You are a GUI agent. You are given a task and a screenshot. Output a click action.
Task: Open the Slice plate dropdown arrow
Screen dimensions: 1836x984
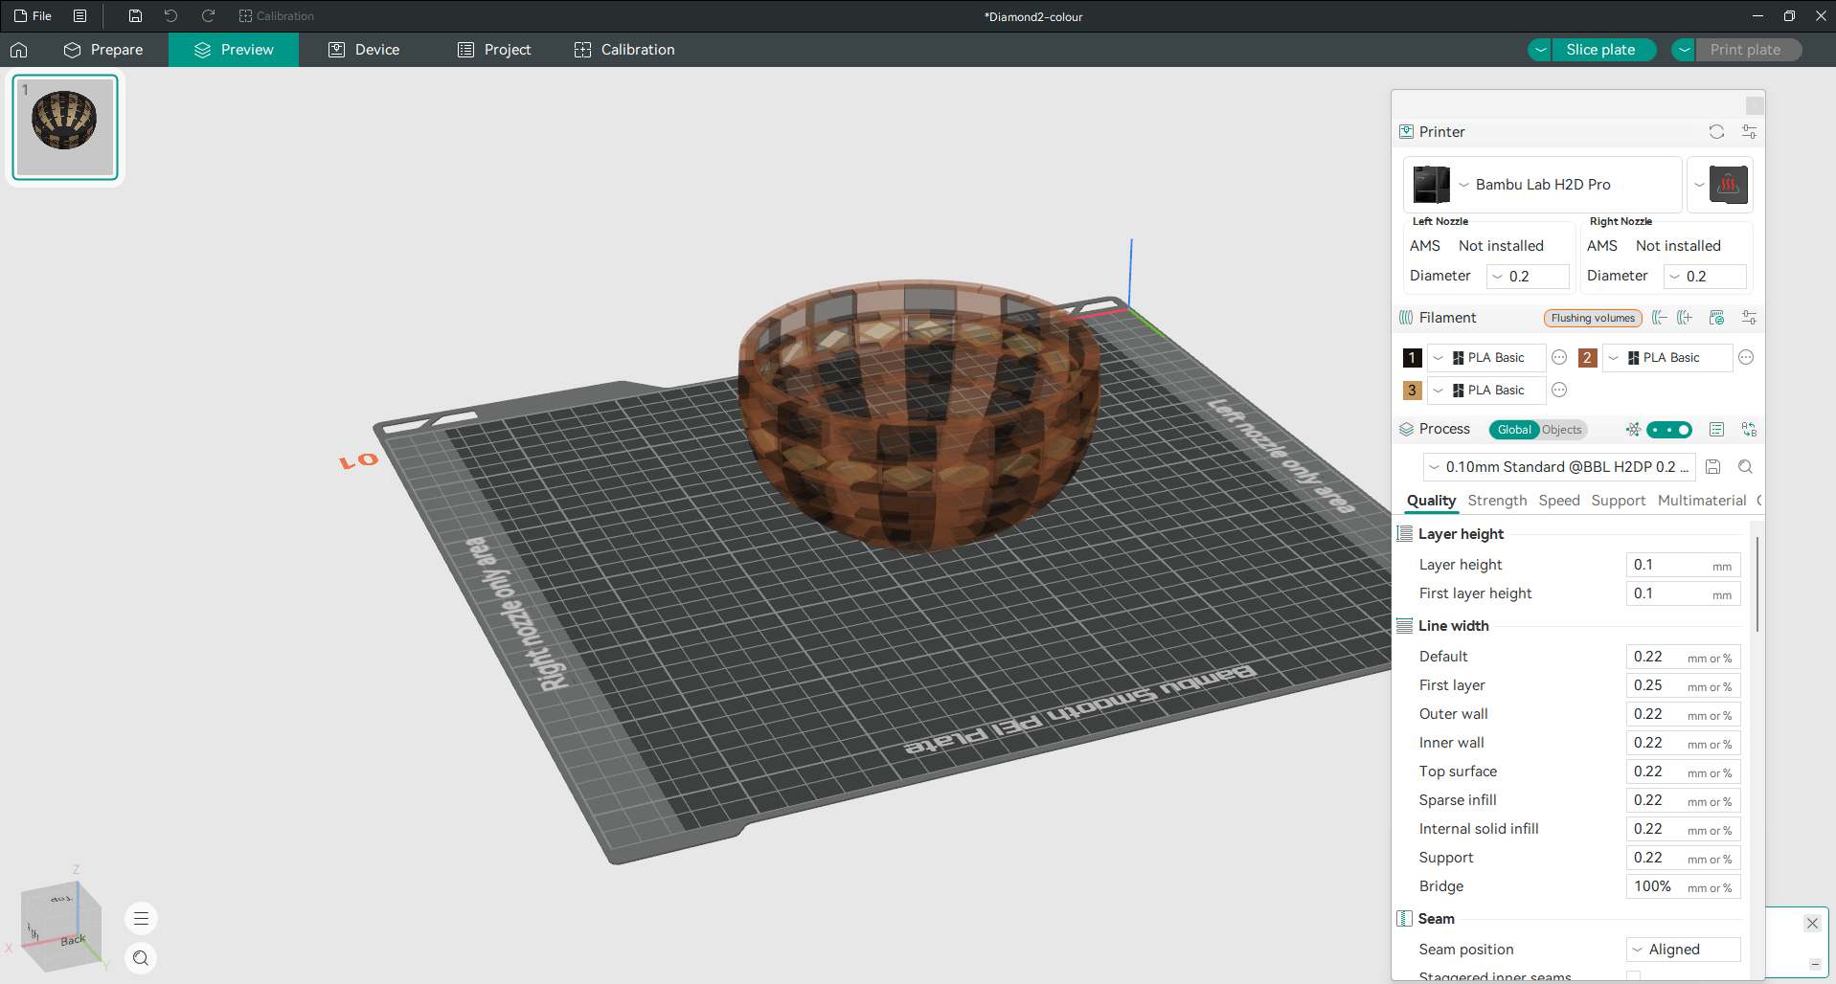tap(1540, 50)
